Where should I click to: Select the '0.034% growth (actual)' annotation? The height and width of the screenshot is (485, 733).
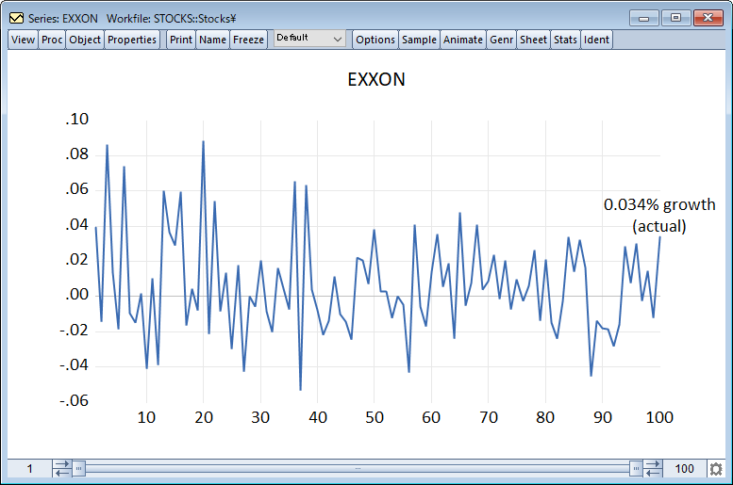[659, 216]
